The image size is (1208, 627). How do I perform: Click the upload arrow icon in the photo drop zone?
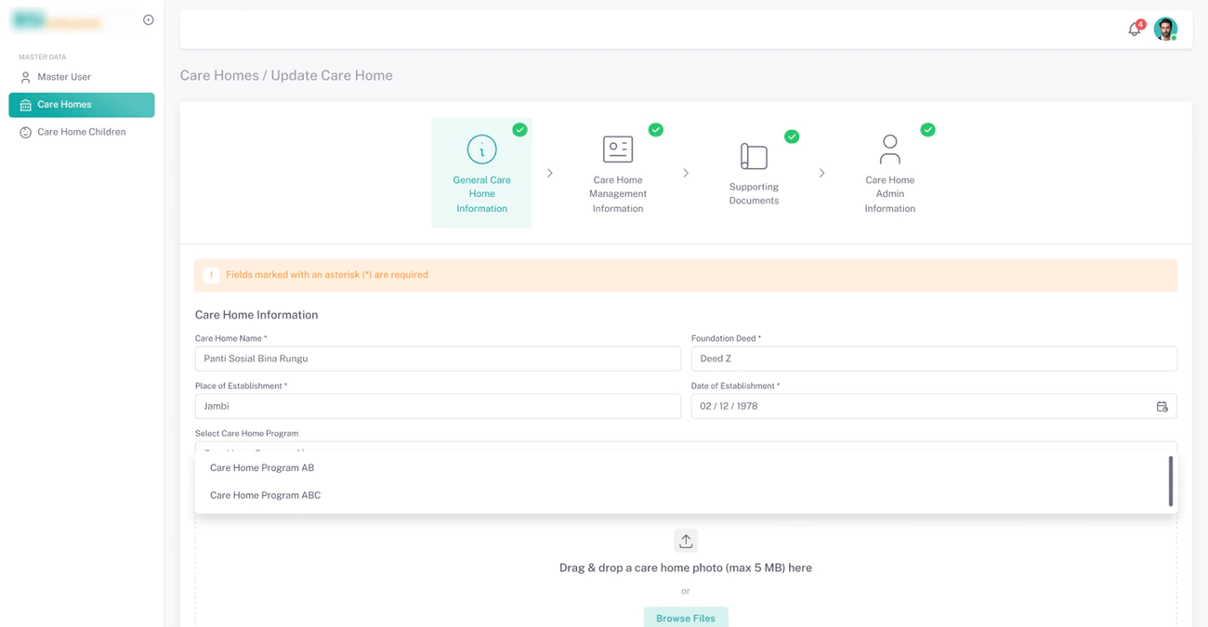[x=686, y=541]
